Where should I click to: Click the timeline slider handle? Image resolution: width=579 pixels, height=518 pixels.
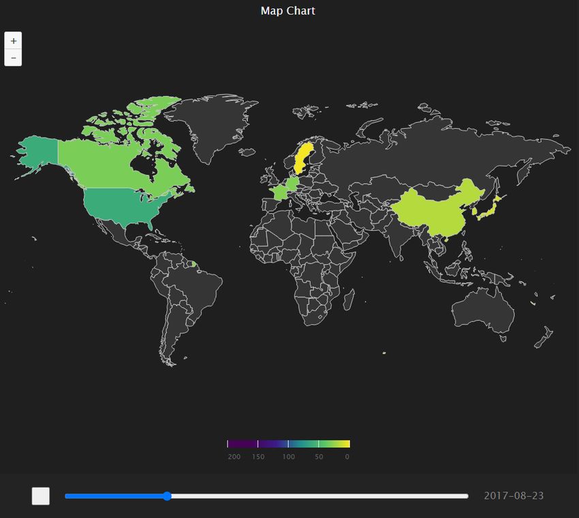[168, 496]
